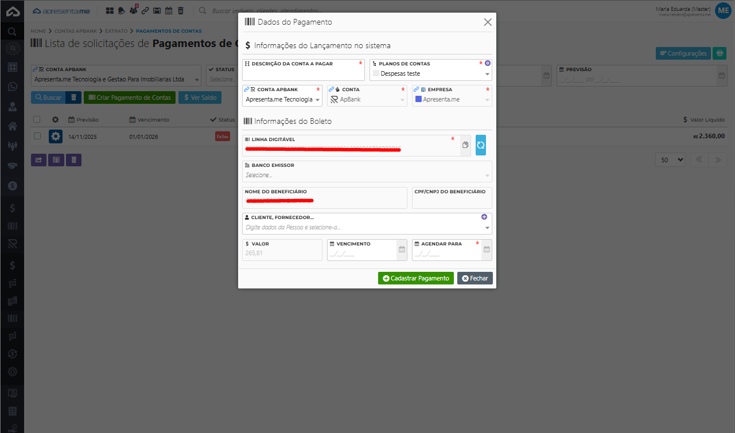Expand the Planos de Contas dropdown
735x433 pixels.
[x=487, y=74]
